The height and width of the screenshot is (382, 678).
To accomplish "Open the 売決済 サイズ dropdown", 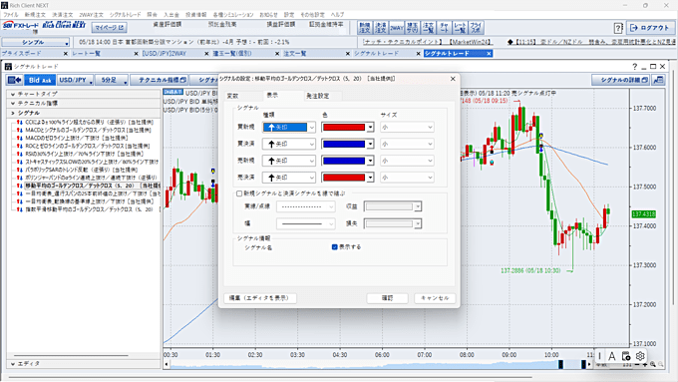I will click(x=407, y=178).
